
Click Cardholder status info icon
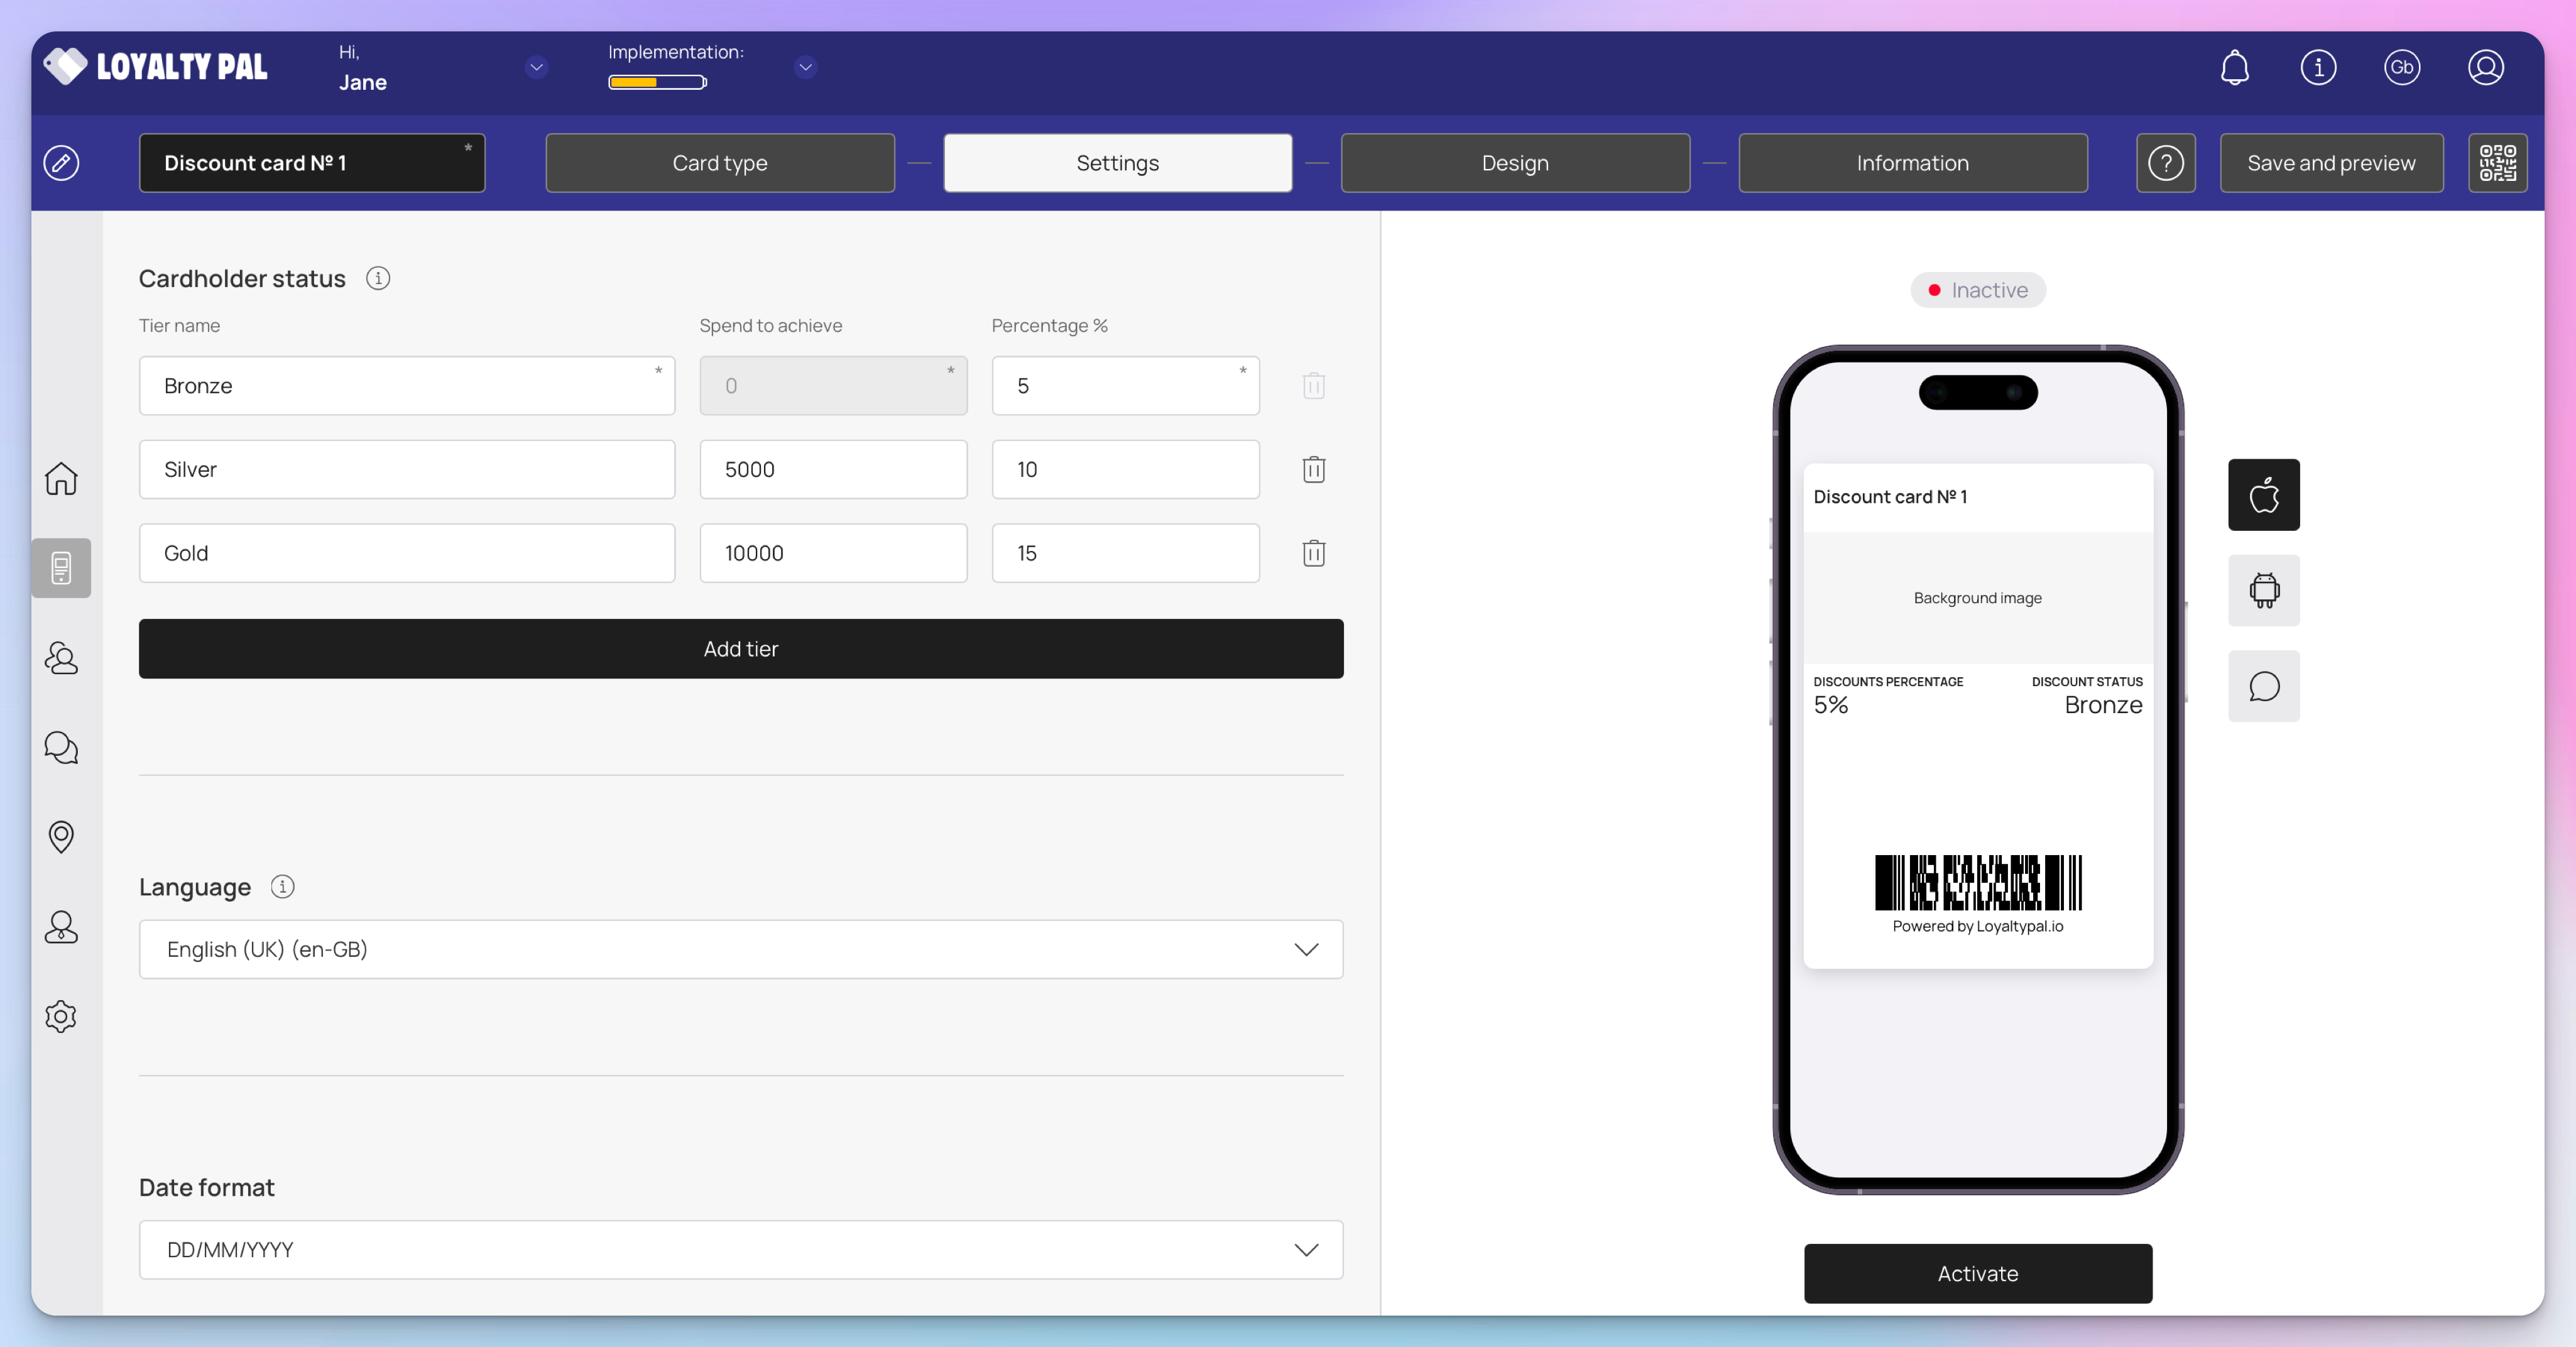377,279
